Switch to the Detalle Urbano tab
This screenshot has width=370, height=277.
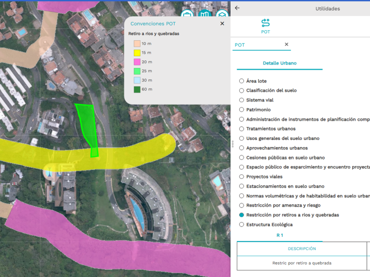point(279,63)
